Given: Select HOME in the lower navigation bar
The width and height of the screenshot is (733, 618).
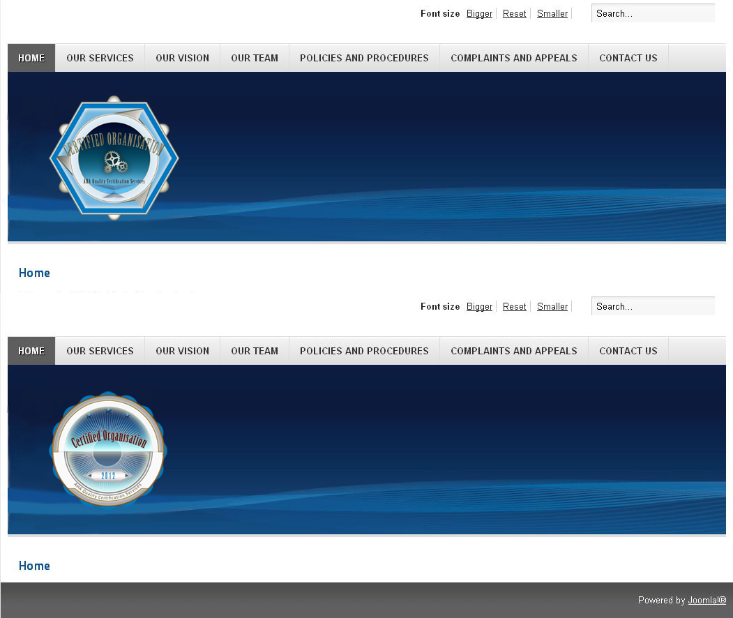Looking at the screenshot, I should tap(31, 351).
